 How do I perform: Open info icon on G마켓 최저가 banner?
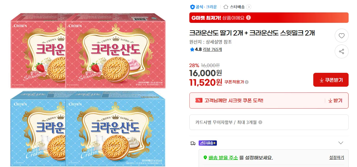(x=248, y=18)
